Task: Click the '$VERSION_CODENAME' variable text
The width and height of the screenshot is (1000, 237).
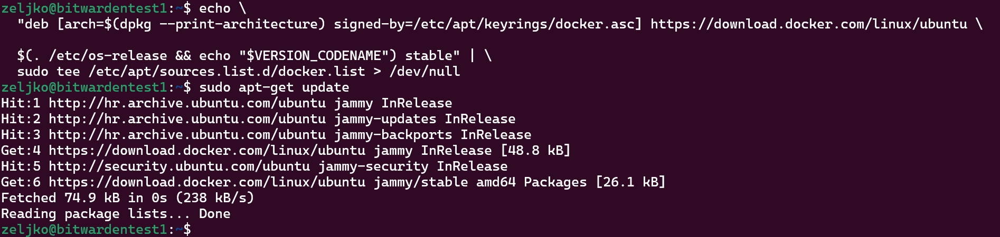Action: click(314, 56)
